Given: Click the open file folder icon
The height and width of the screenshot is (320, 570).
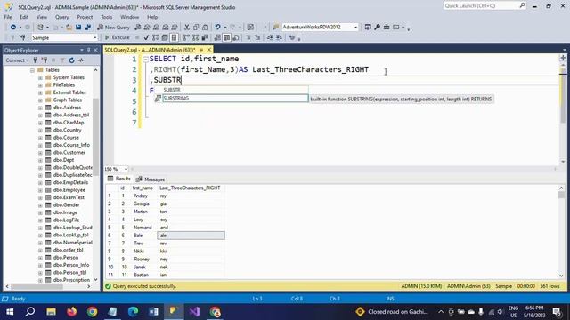Looking at the screenshot, I should pos(69,28).
